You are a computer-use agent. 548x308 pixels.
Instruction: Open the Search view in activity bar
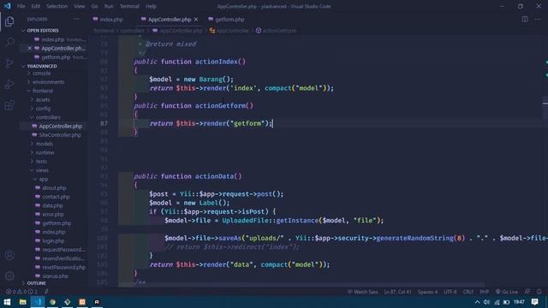click(x=9, y=42)
